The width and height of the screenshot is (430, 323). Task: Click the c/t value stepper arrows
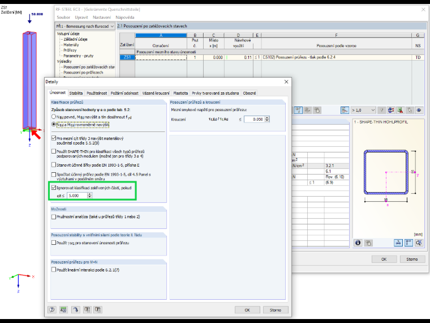point(89,195)
